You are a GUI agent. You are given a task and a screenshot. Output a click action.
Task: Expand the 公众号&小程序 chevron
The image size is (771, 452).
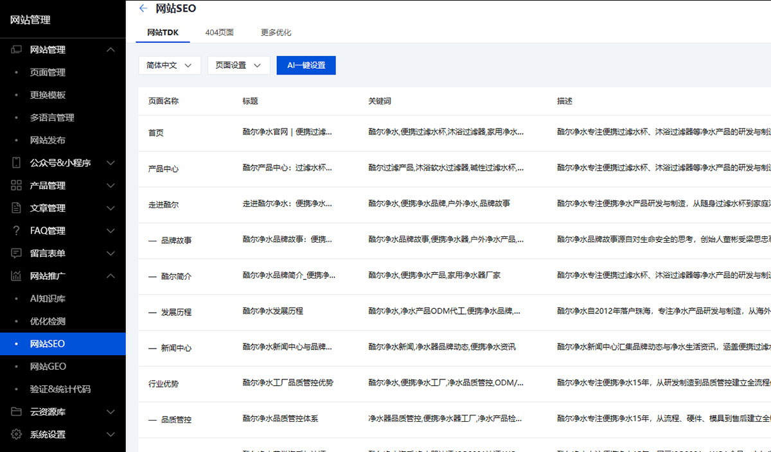tap(111, 163)
